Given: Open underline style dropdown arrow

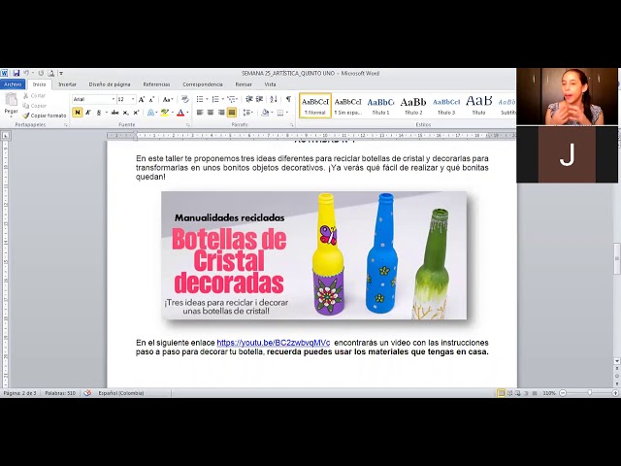Looking at the screenshot, I should [x=106, y=113].
